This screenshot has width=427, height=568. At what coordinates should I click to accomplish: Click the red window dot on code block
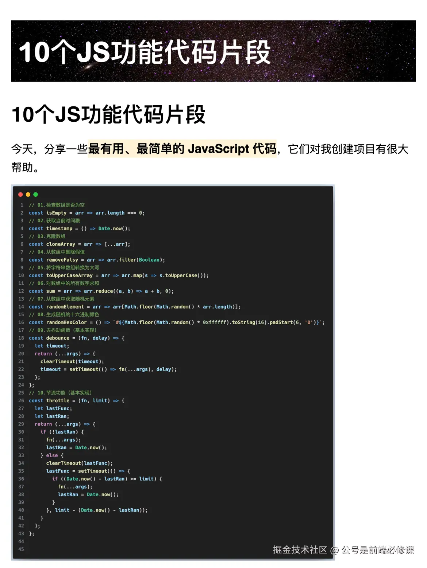(20, 194)
